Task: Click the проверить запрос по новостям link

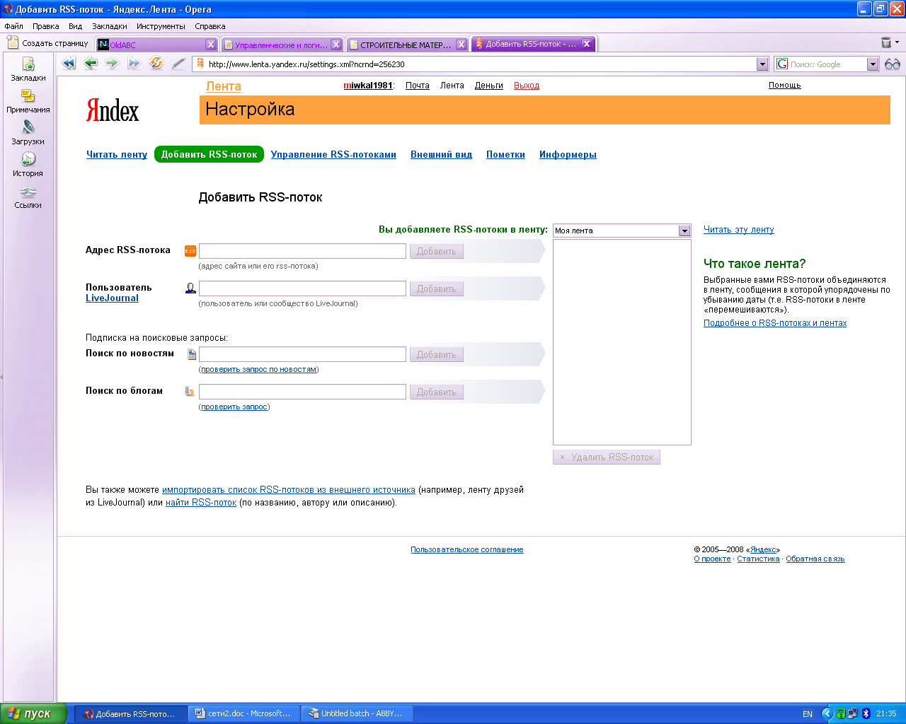Action: coord(258,369)
